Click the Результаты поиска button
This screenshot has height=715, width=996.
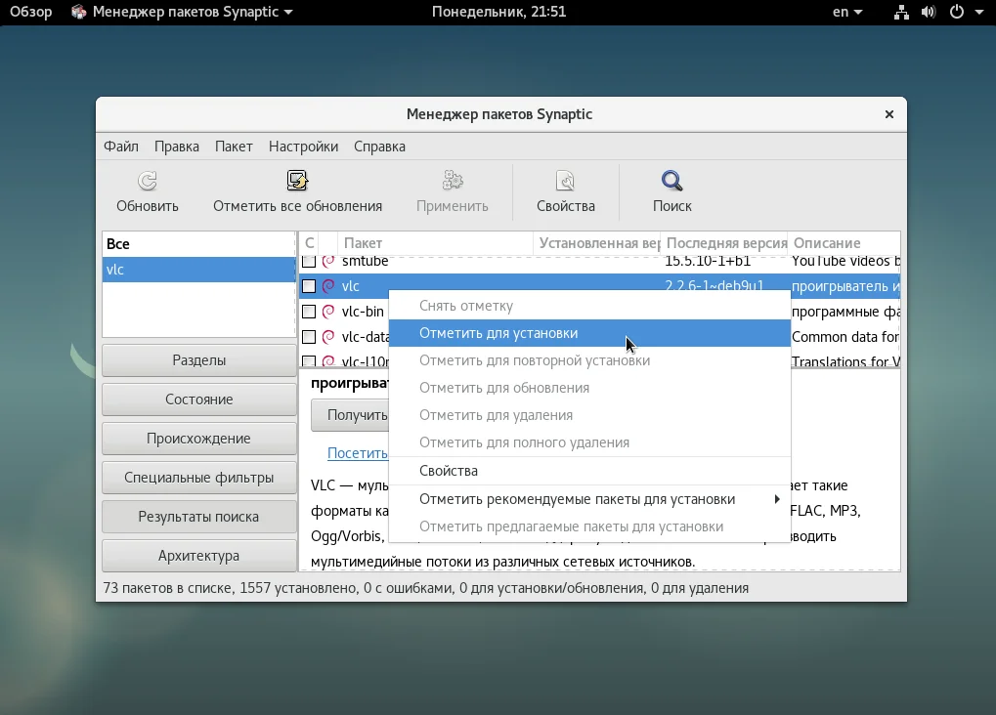coord(198,517)
